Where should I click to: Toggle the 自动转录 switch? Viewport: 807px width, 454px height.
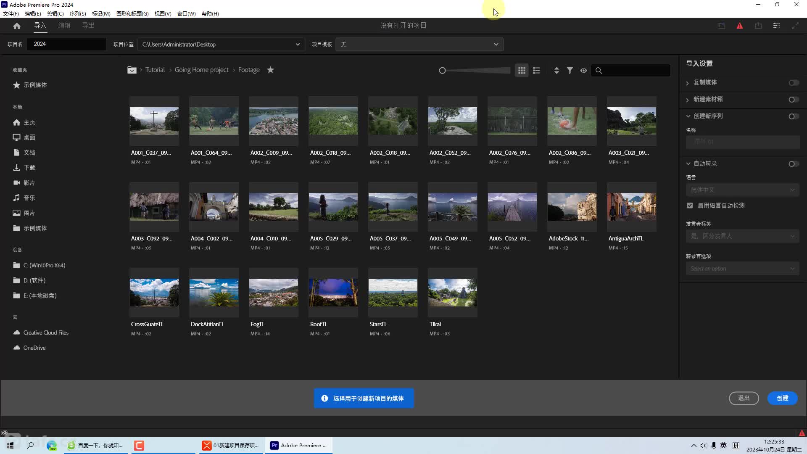[x=794, y=164]
